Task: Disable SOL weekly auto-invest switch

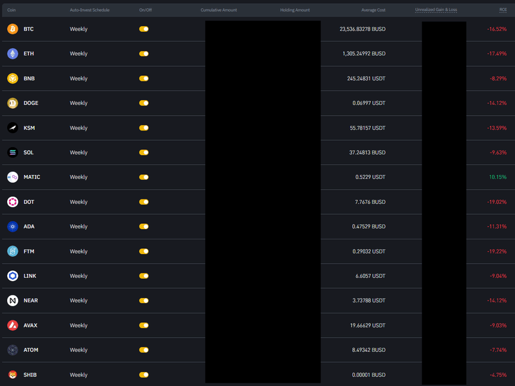Action: (144, 152)
